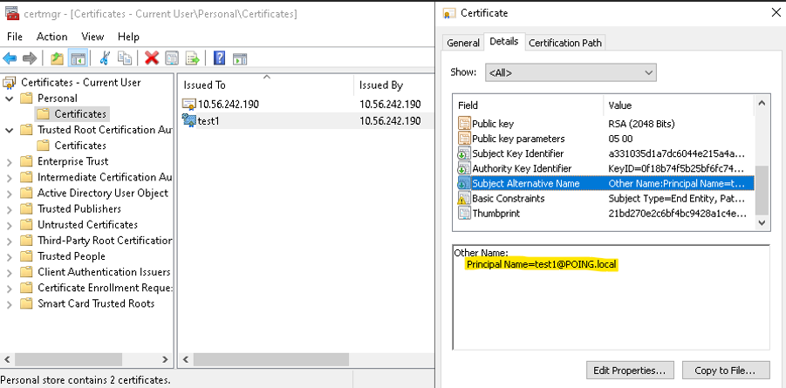
Task: Click the certificate list scroll left arrow
Action: click(186, 359)
